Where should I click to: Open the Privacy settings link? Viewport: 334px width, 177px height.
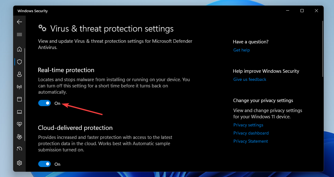(248, 125)
